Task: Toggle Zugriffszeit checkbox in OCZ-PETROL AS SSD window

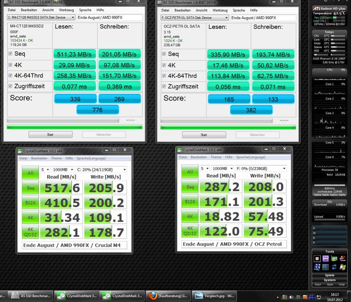Action: pyautogui.click(x=164, y=86)
